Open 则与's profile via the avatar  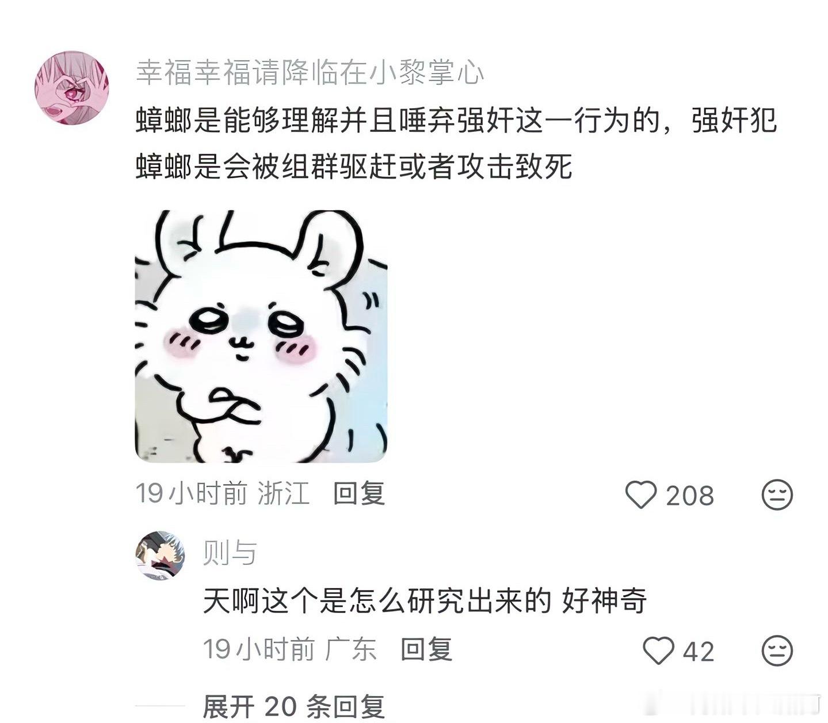161,555
